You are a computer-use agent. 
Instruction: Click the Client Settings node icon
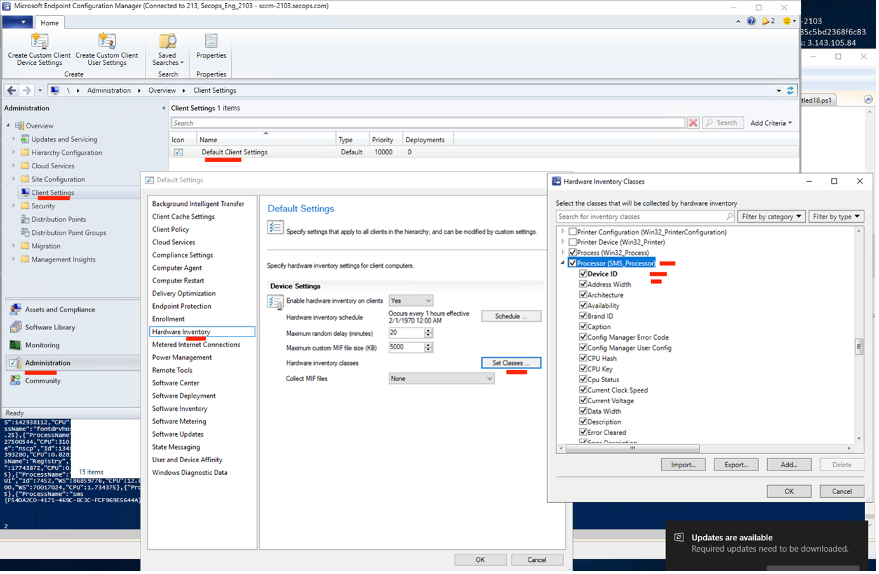click(x=25, y=192)
